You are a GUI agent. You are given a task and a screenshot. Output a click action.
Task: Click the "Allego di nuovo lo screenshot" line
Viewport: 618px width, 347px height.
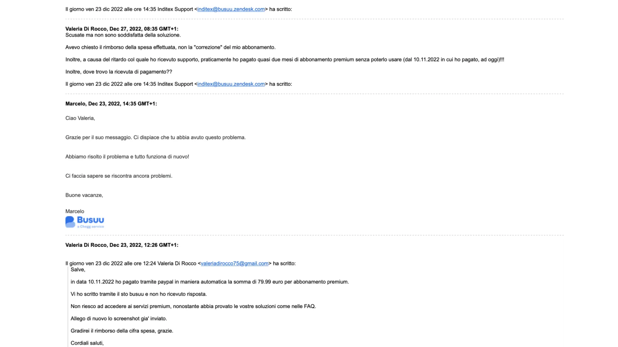[x=119, y=319]
